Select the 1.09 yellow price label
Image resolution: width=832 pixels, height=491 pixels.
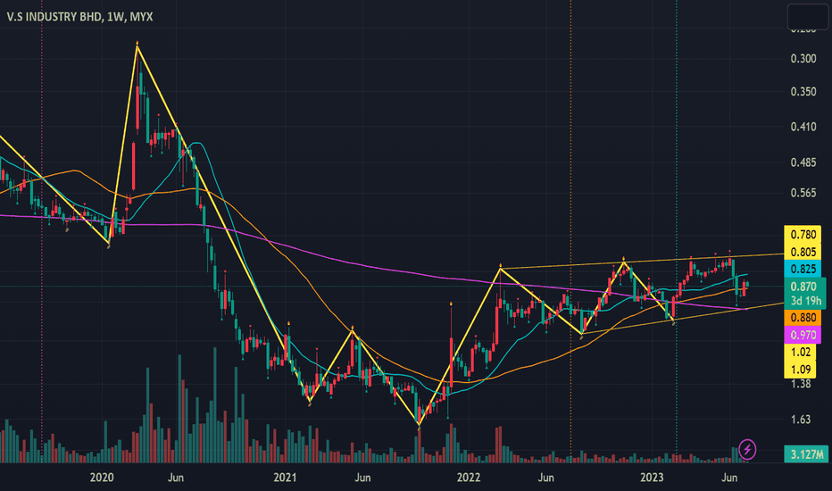(x=800, y=369)
